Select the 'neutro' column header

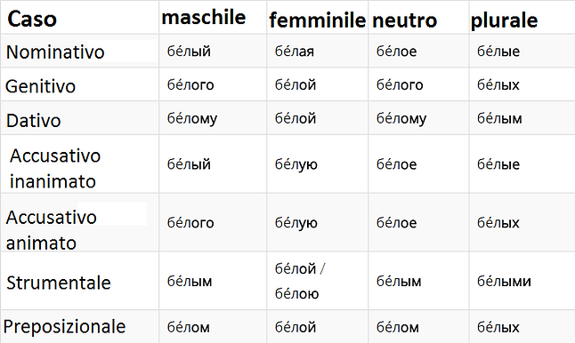pyautogui.click(x=404, y=20)
